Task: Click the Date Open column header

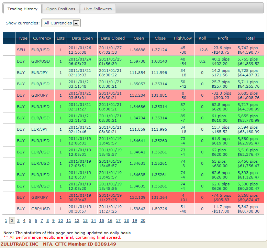Action: (x=82, y=38)
